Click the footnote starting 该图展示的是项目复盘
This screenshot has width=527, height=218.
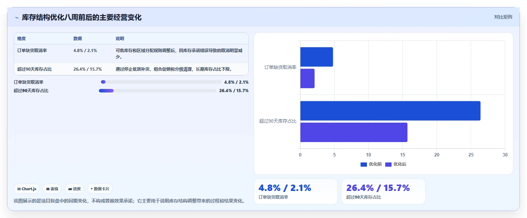[129, 201]
